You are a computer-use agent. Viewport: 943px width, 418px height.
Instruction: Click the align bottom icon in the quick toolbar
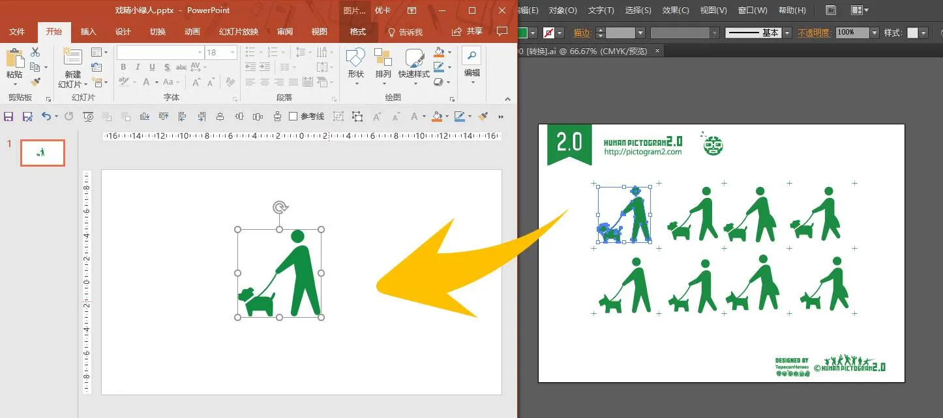(145, 117)
